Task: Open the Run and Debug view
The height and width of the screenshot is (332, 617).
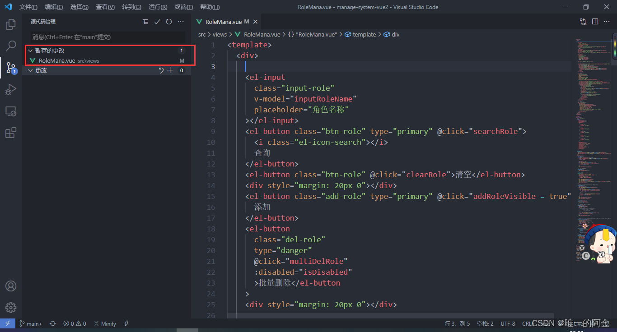Action: (x=11, y=89)
